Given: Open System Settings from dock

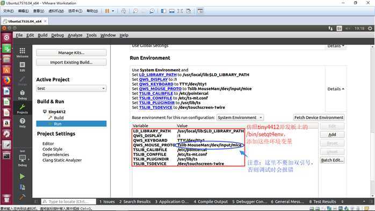Looking at the screenshot, I should pyautogui.click(x=6, y=134).
